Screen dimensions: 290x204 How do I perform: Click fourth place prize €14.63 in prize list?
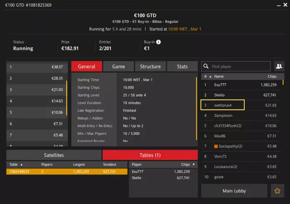36,101
